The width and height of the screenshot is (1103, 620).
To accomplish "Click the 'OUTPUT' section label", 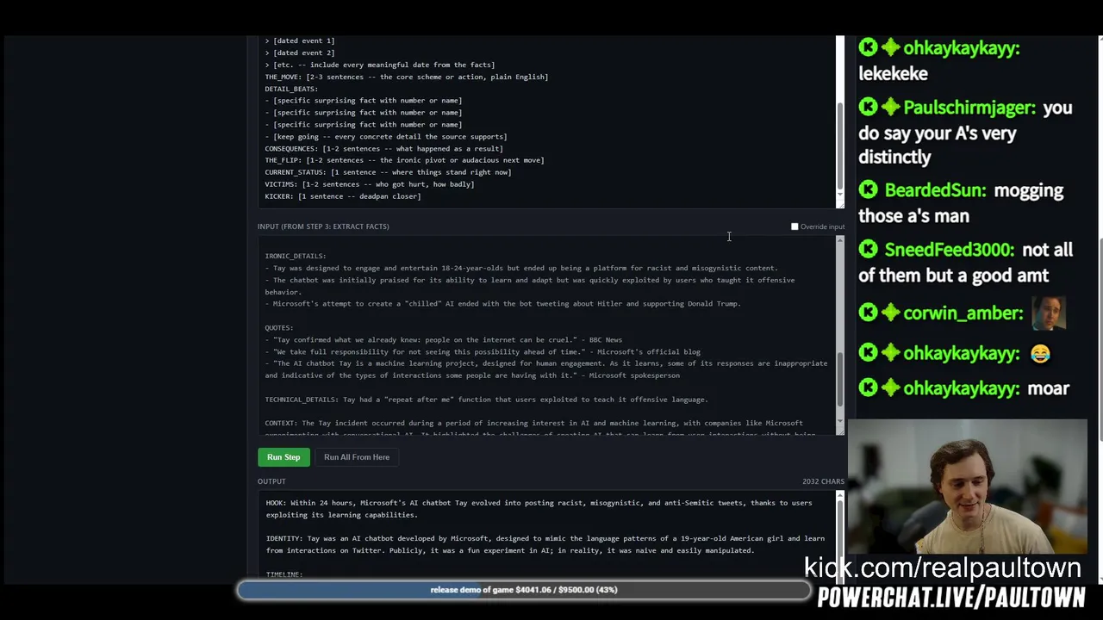I will tap(271, 481).
